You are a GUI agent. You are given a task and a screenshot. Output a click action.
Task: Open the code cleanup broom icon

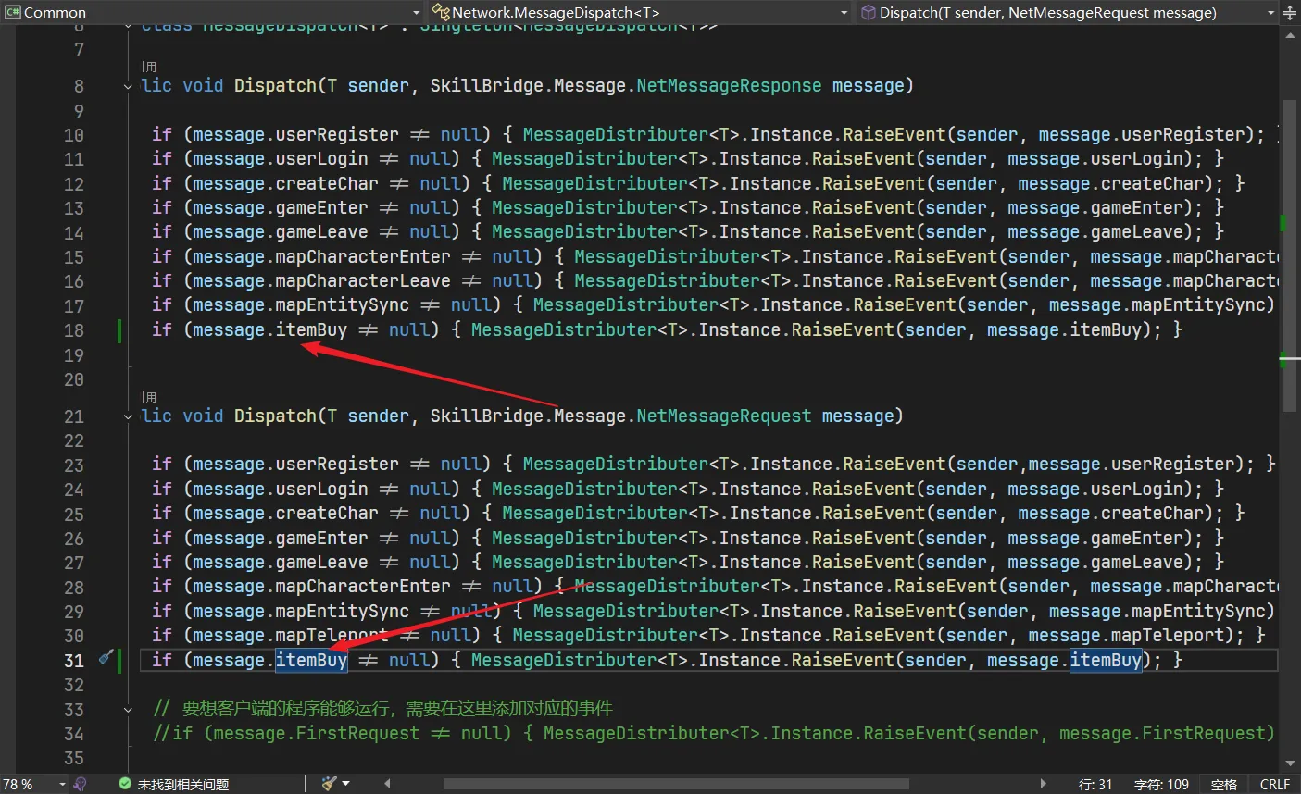pos(329,784)
